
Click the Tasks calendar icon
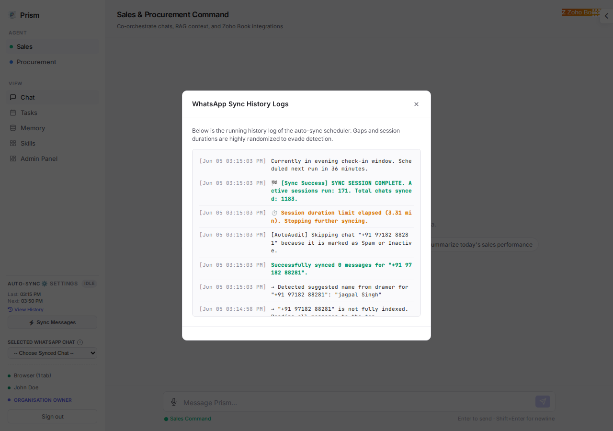pos(13,113)
